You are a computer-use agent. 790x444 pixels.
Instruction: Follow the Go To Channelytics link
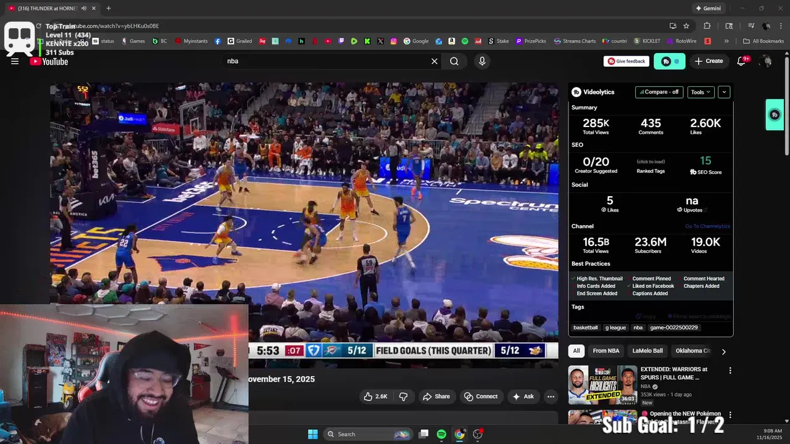[707, 226]
